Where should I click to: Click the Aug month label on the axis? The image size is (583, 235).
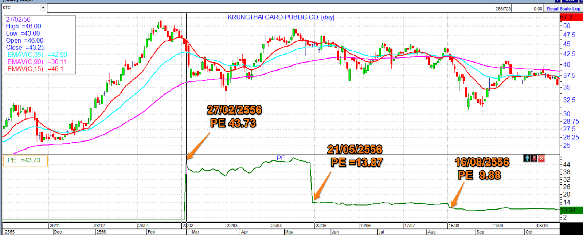pos(432,232)
